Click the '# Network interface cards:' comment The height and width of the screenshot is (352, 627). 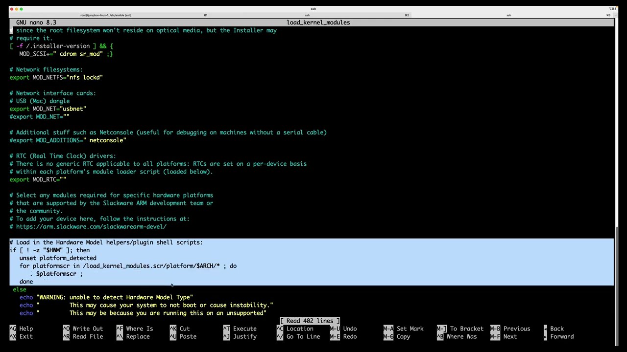(x=53, y=93)
